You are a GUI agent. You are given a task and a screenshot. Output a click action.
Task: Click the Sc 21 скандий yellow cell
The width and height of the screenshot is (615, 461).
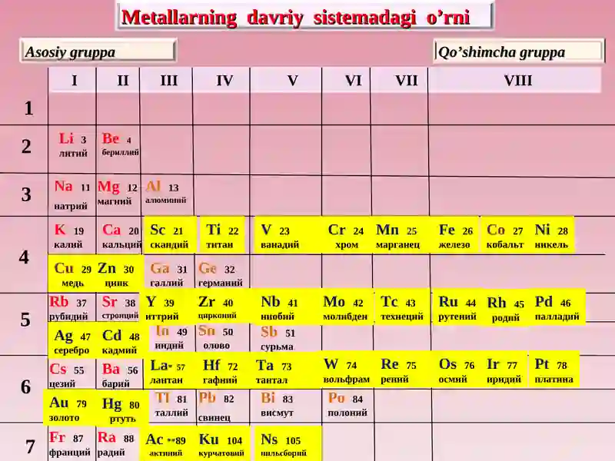(x=170, y=236)
